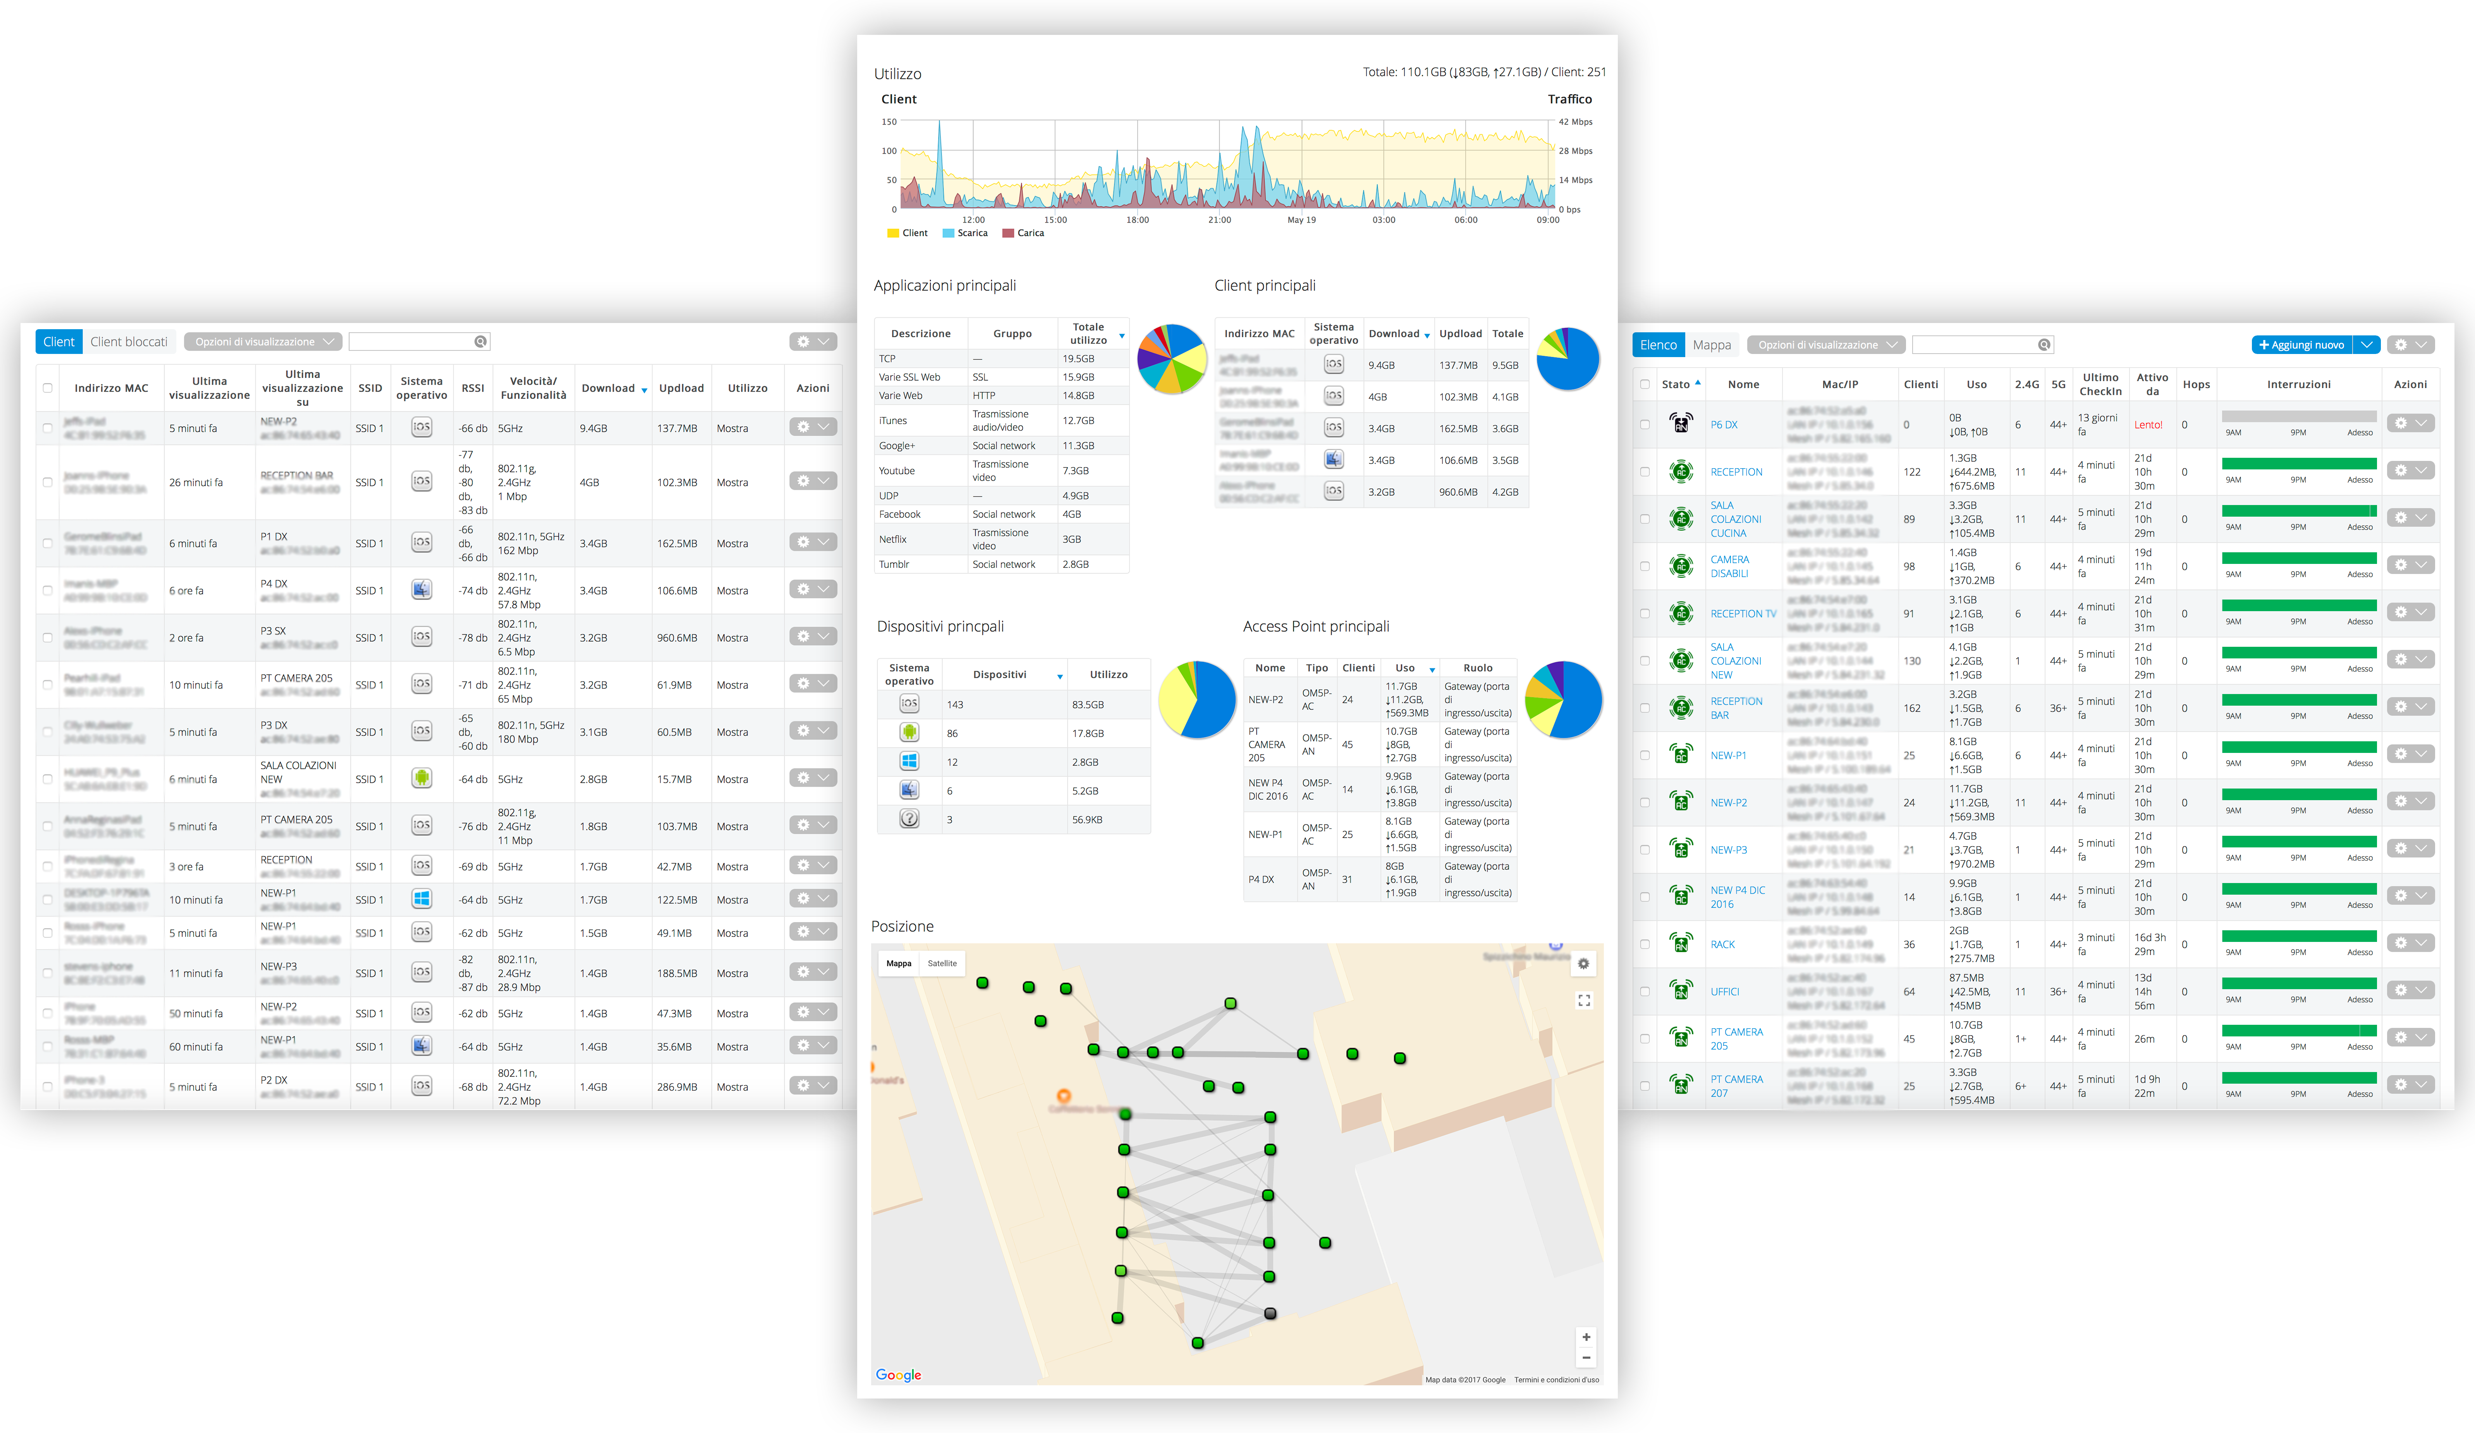The width and height of the screenshot is (2475, 1433).
Task: Switch to the Client tab in client panel
Action: point(59,342)
